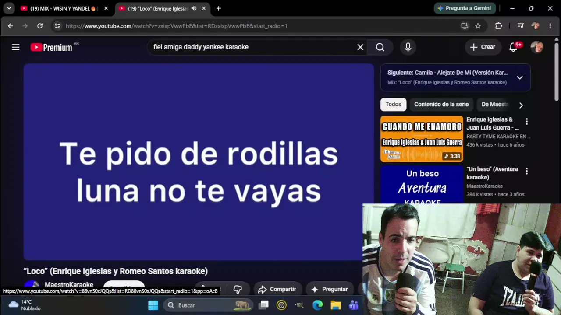
Task: Open more options for Un beso video
Action: [x=527, y=171]
